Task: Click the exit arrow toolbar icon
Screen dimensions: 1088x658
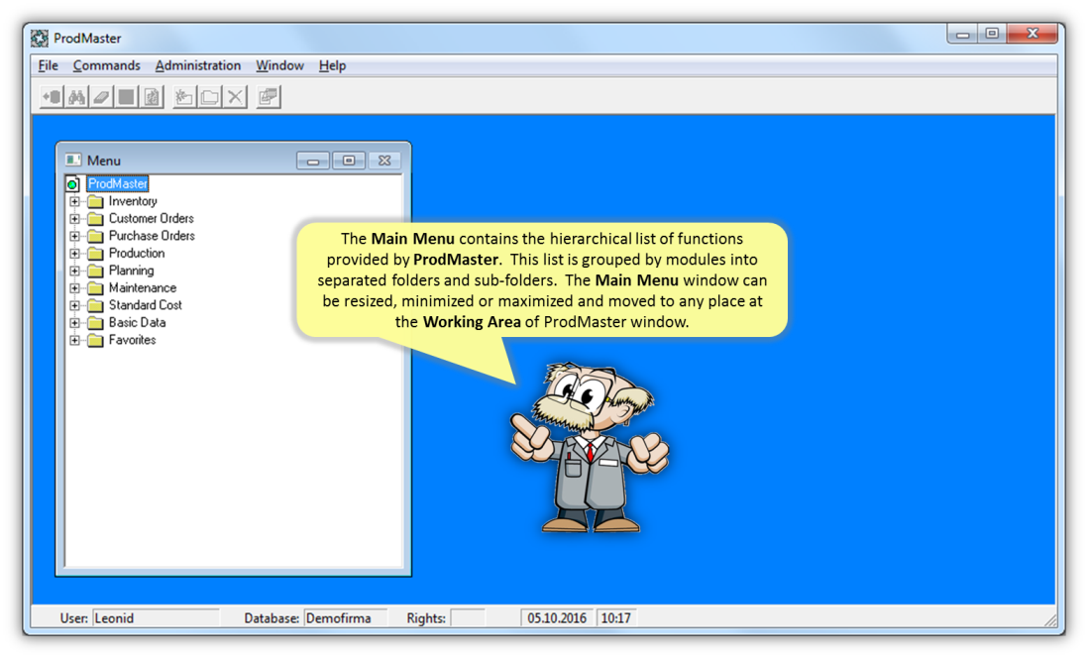Action: click(53, 97)
